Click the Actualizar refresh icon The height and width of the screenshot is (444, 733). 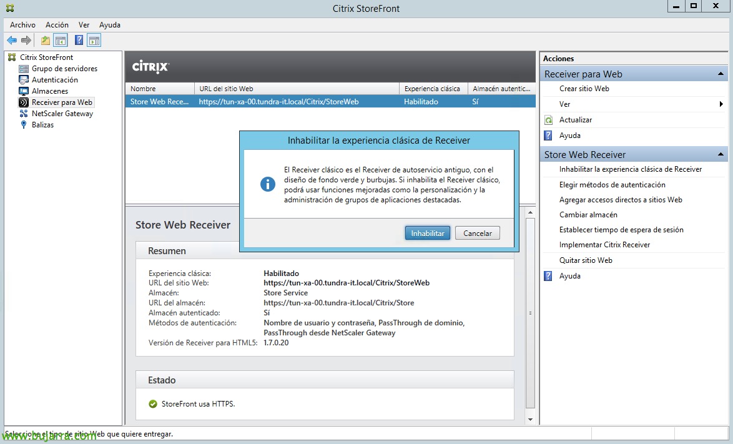[548, 120]
